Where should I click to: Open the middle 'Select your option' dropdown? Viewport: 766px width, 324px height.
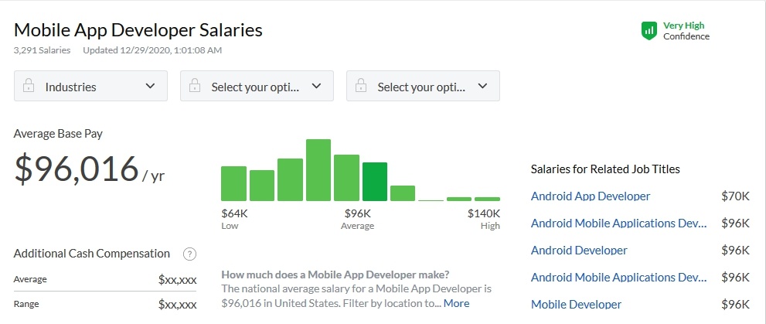click(316, 87)
